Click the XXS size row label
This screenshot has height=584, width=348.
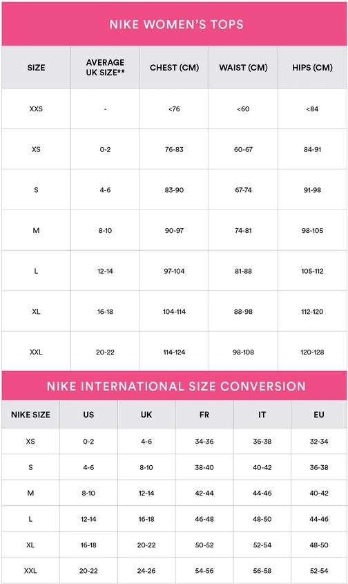click(x=36, y=109)
